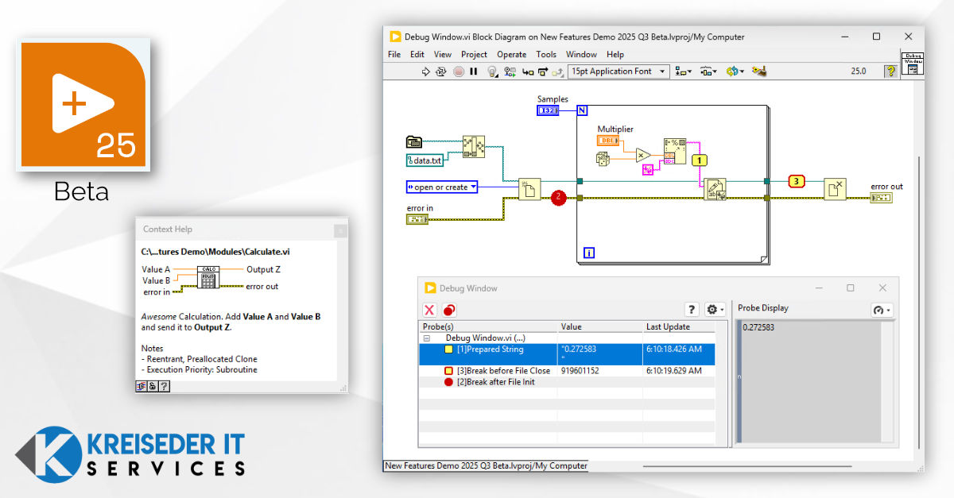This screenshot has height=498, width=954.
Task: Open the Window menu
Action: (581, 55)
